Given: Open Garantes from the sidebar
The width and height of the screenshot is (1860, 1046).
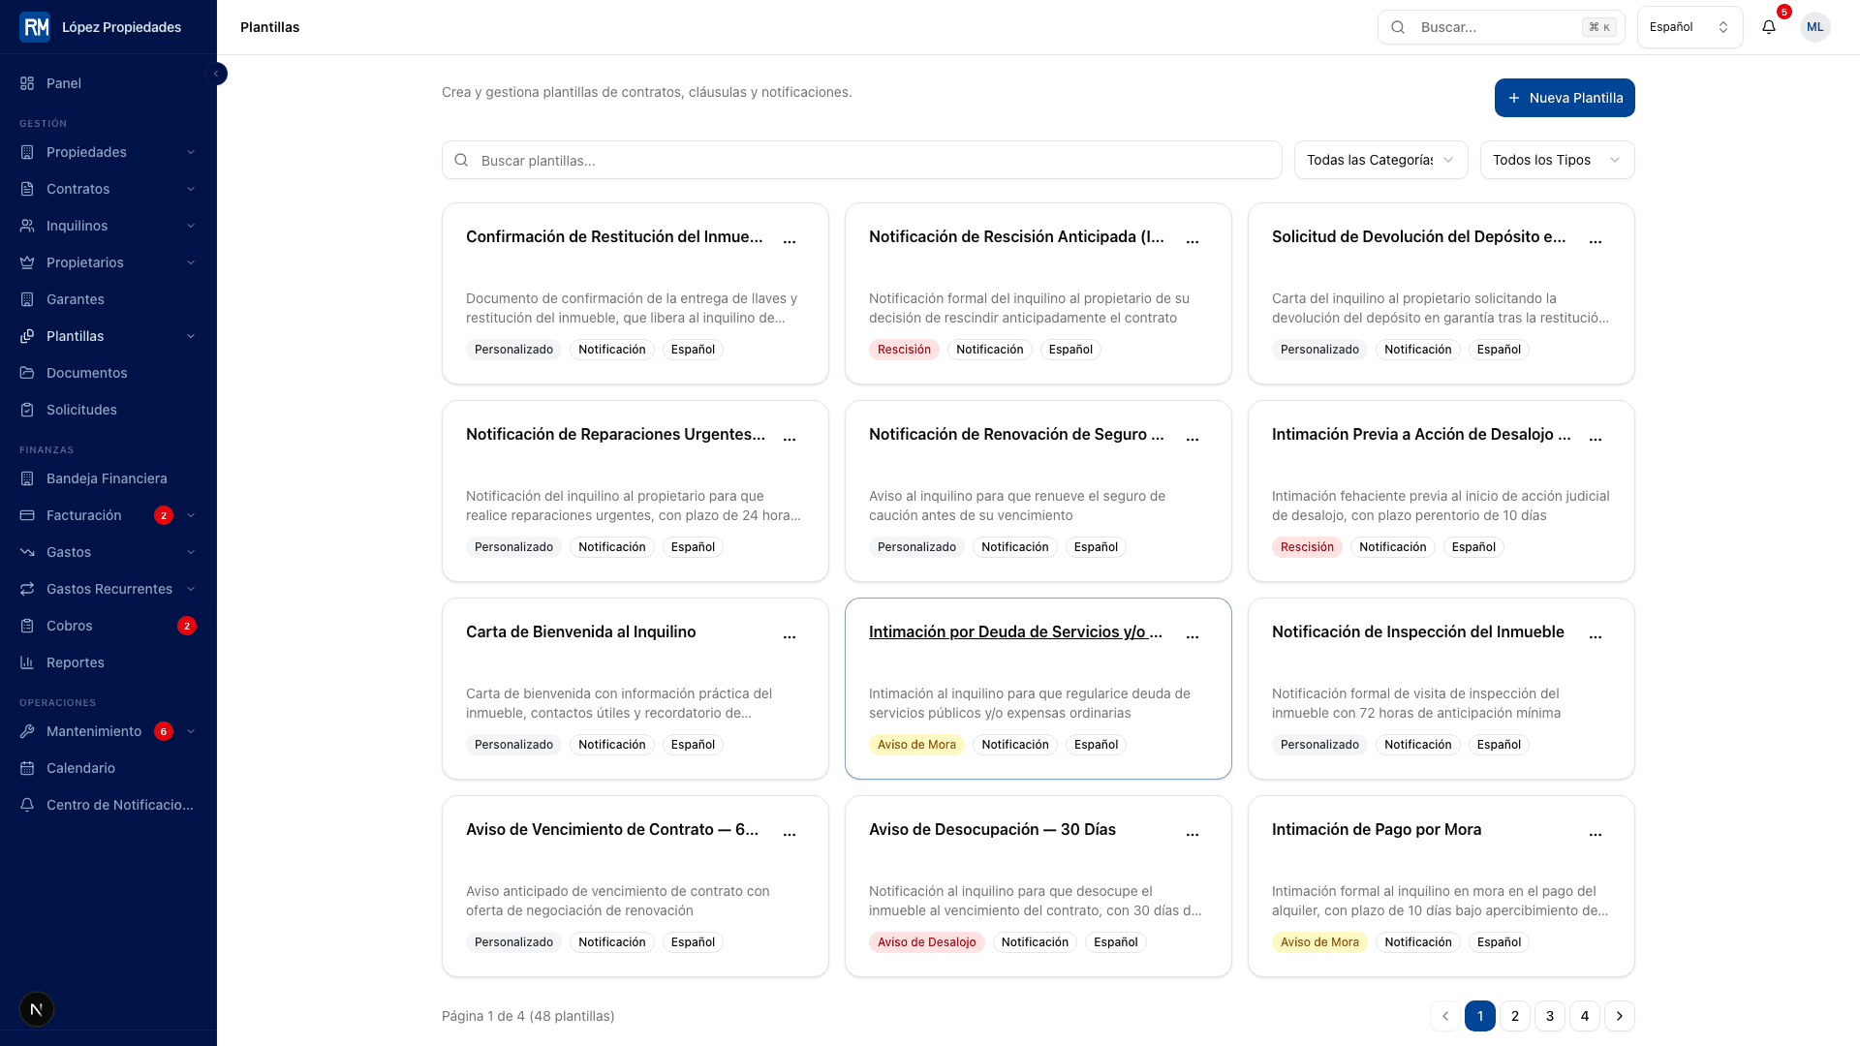Looking at the screenshot, I should point(108,299).
